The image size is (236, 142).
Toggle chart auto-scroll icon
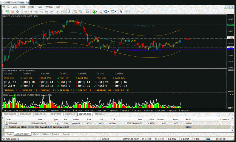tap(88, 12)
